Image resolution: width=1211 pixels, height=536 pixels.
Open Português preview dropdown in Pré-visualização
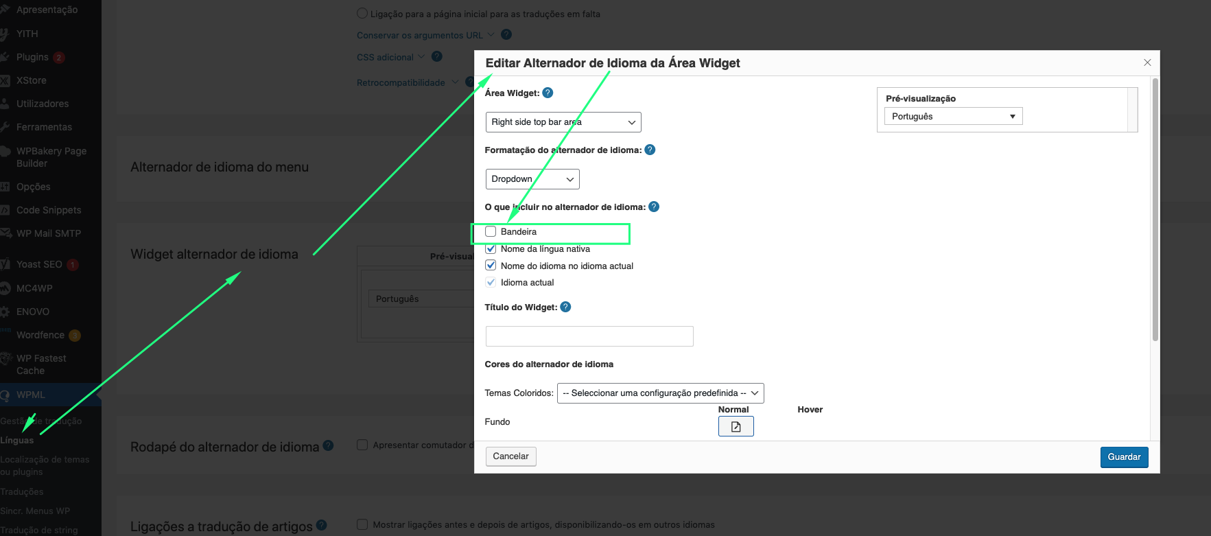(x=953, y=117)
